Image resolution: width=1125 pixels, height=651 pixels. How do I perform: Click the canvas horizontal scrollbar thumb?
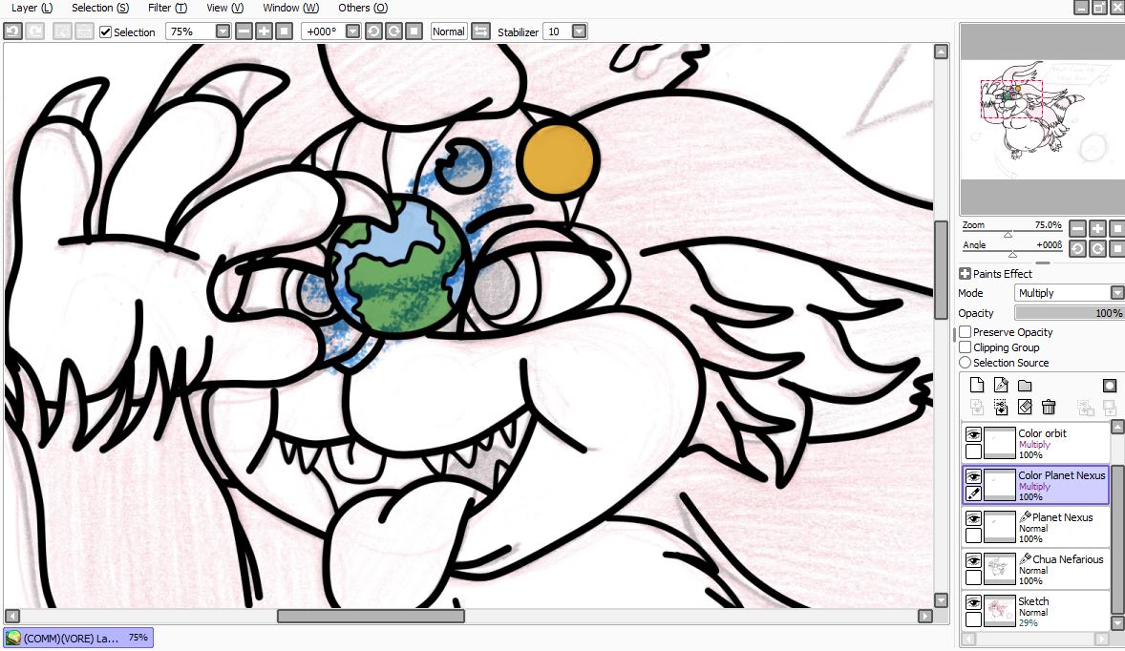(371, 616)
